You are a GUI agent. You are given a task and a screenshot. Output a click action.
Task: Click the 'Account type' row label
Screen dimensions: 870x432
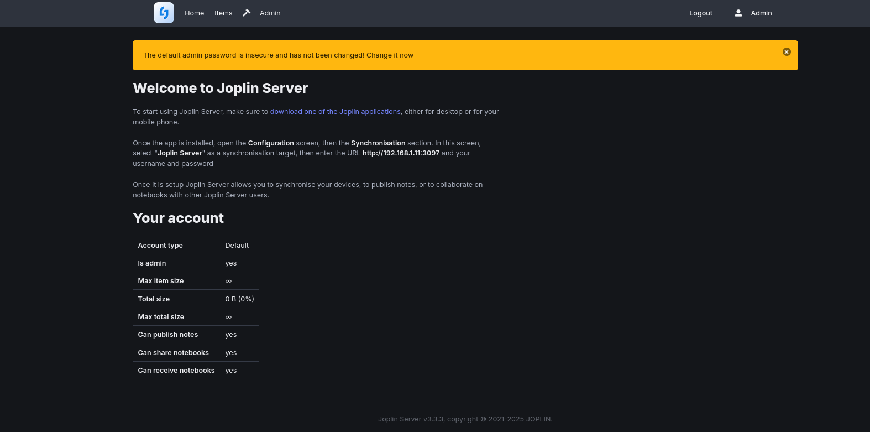pyautogui.click(x=160, y=246)
